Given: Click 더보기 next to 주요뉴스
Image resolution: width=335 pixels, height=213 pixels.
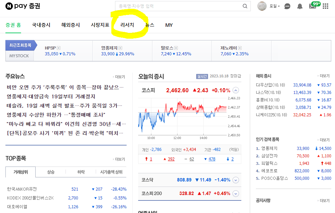Looking at the screenshot, I should pos(119,77).
